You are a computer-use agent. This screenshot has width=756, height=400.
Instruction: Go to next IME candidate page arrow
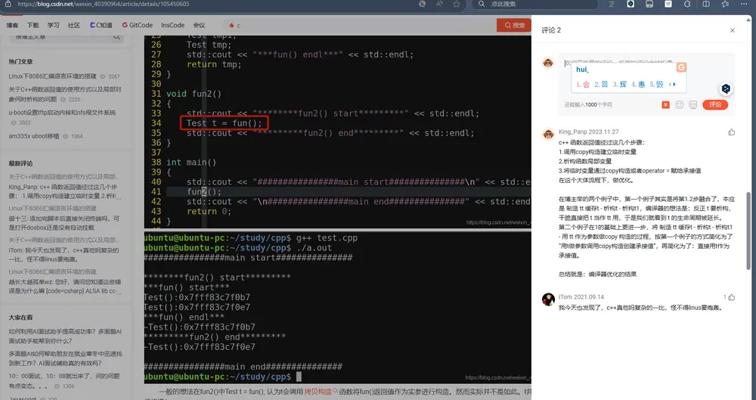pyautogui.click(x=674, y=85)
